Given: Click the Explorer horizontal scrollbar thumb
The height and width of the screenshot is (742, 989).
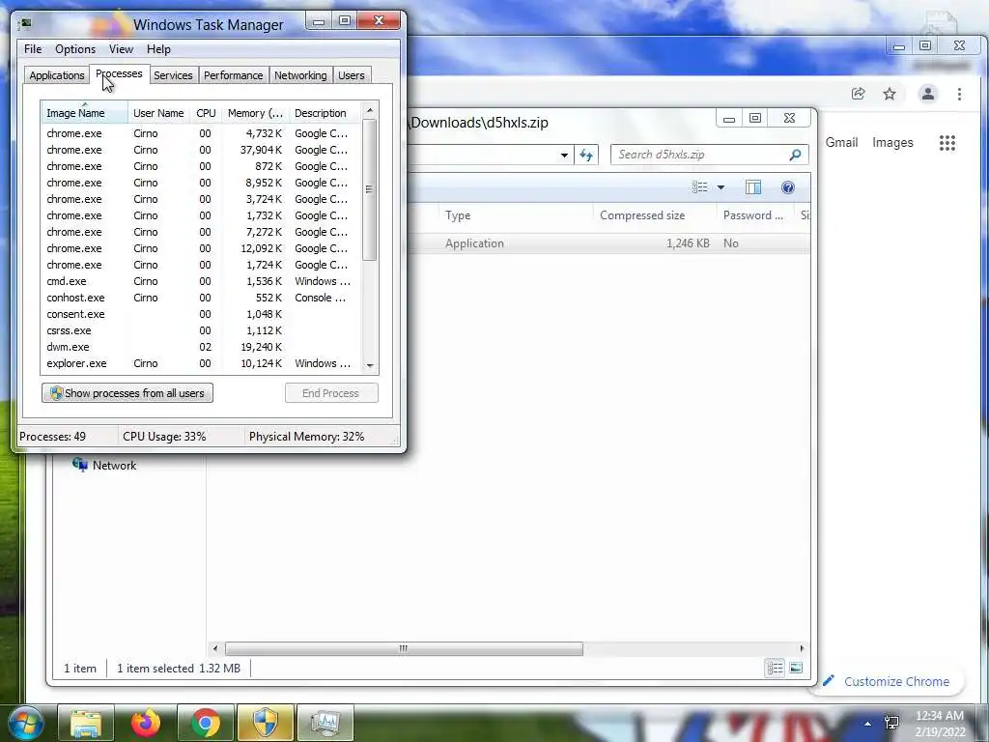Looking at the screenshot, I should point(404,648).
